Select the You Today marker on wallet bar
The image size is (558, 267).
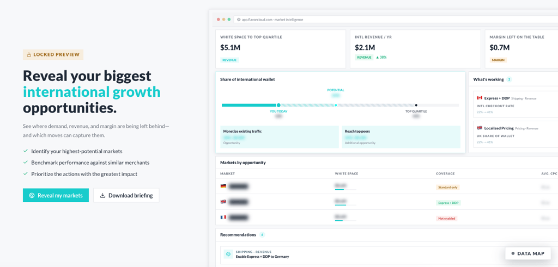[278, 105]
